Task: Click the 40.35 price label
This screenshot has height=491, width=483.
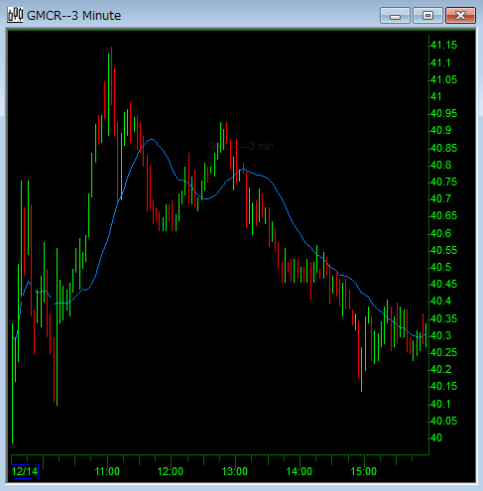Action: click(444, 318)
